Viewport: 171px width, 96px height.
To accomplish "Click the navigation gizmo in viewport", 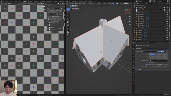I will point(127,11).
